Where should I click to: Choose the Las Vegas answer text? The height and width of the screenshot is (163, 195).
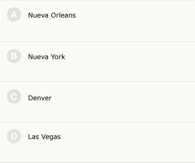click(44, 137)
